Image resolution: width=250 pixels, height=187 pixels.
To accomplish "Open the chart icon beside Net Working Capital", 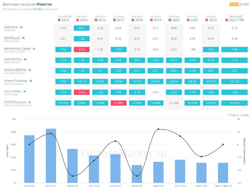I will (x=34, y=49).
